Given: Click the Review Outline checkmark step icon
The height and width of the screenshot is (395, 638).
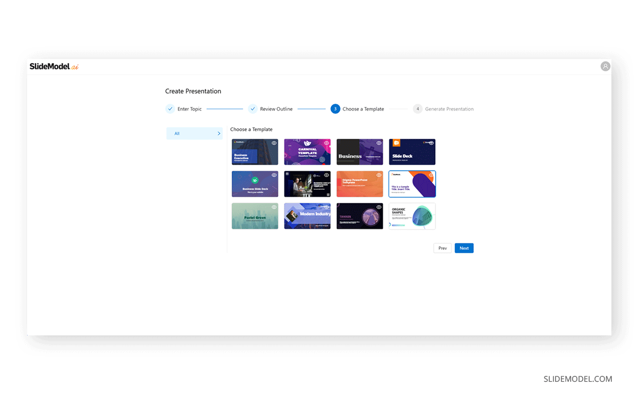Looking at the screenshot, I should click(253, 109).
